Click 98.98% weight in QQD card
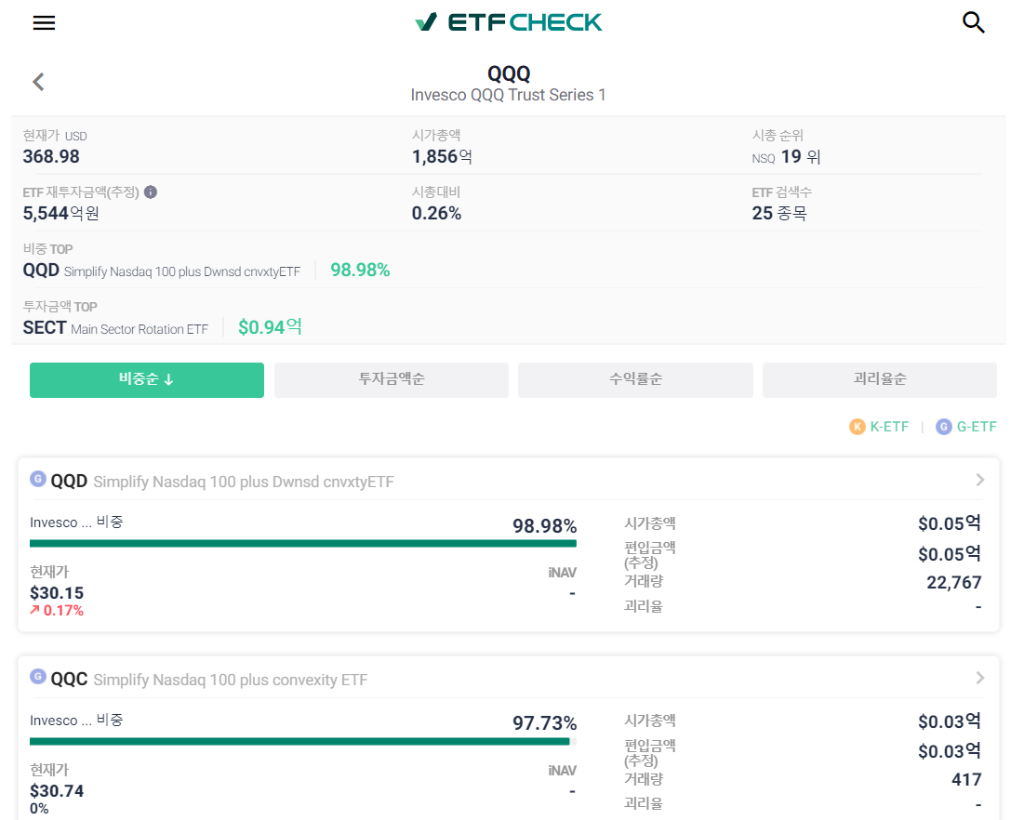 click(x=545, y=525)
